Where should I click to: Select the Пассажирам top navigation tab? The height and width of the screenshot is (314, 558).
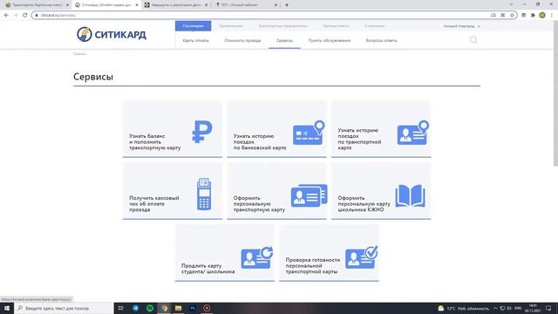coord(193,25)
